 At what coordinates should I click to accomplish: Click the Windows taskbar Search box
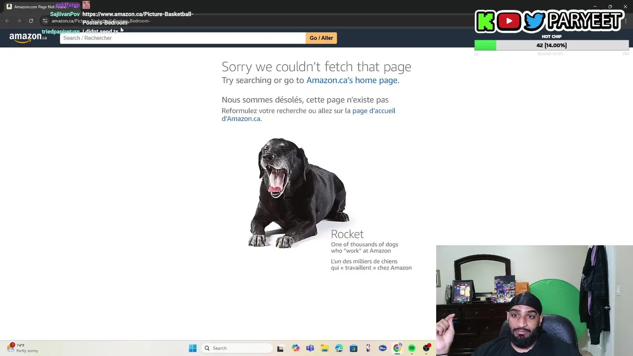(x=237, y=348)
